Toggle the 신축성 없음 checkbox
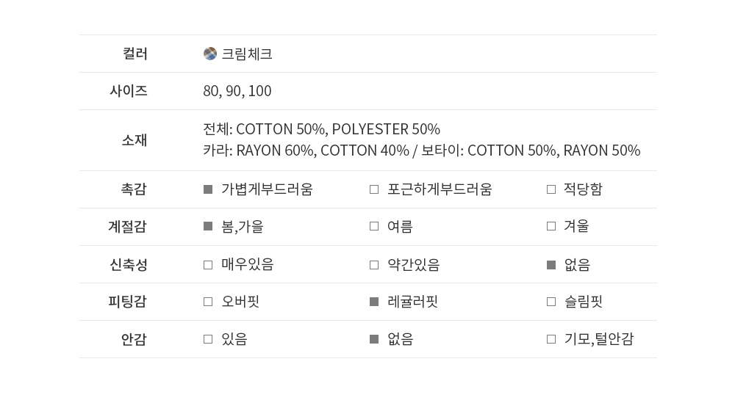The height and width of the screenshot is (414, 735). [551, 265]
